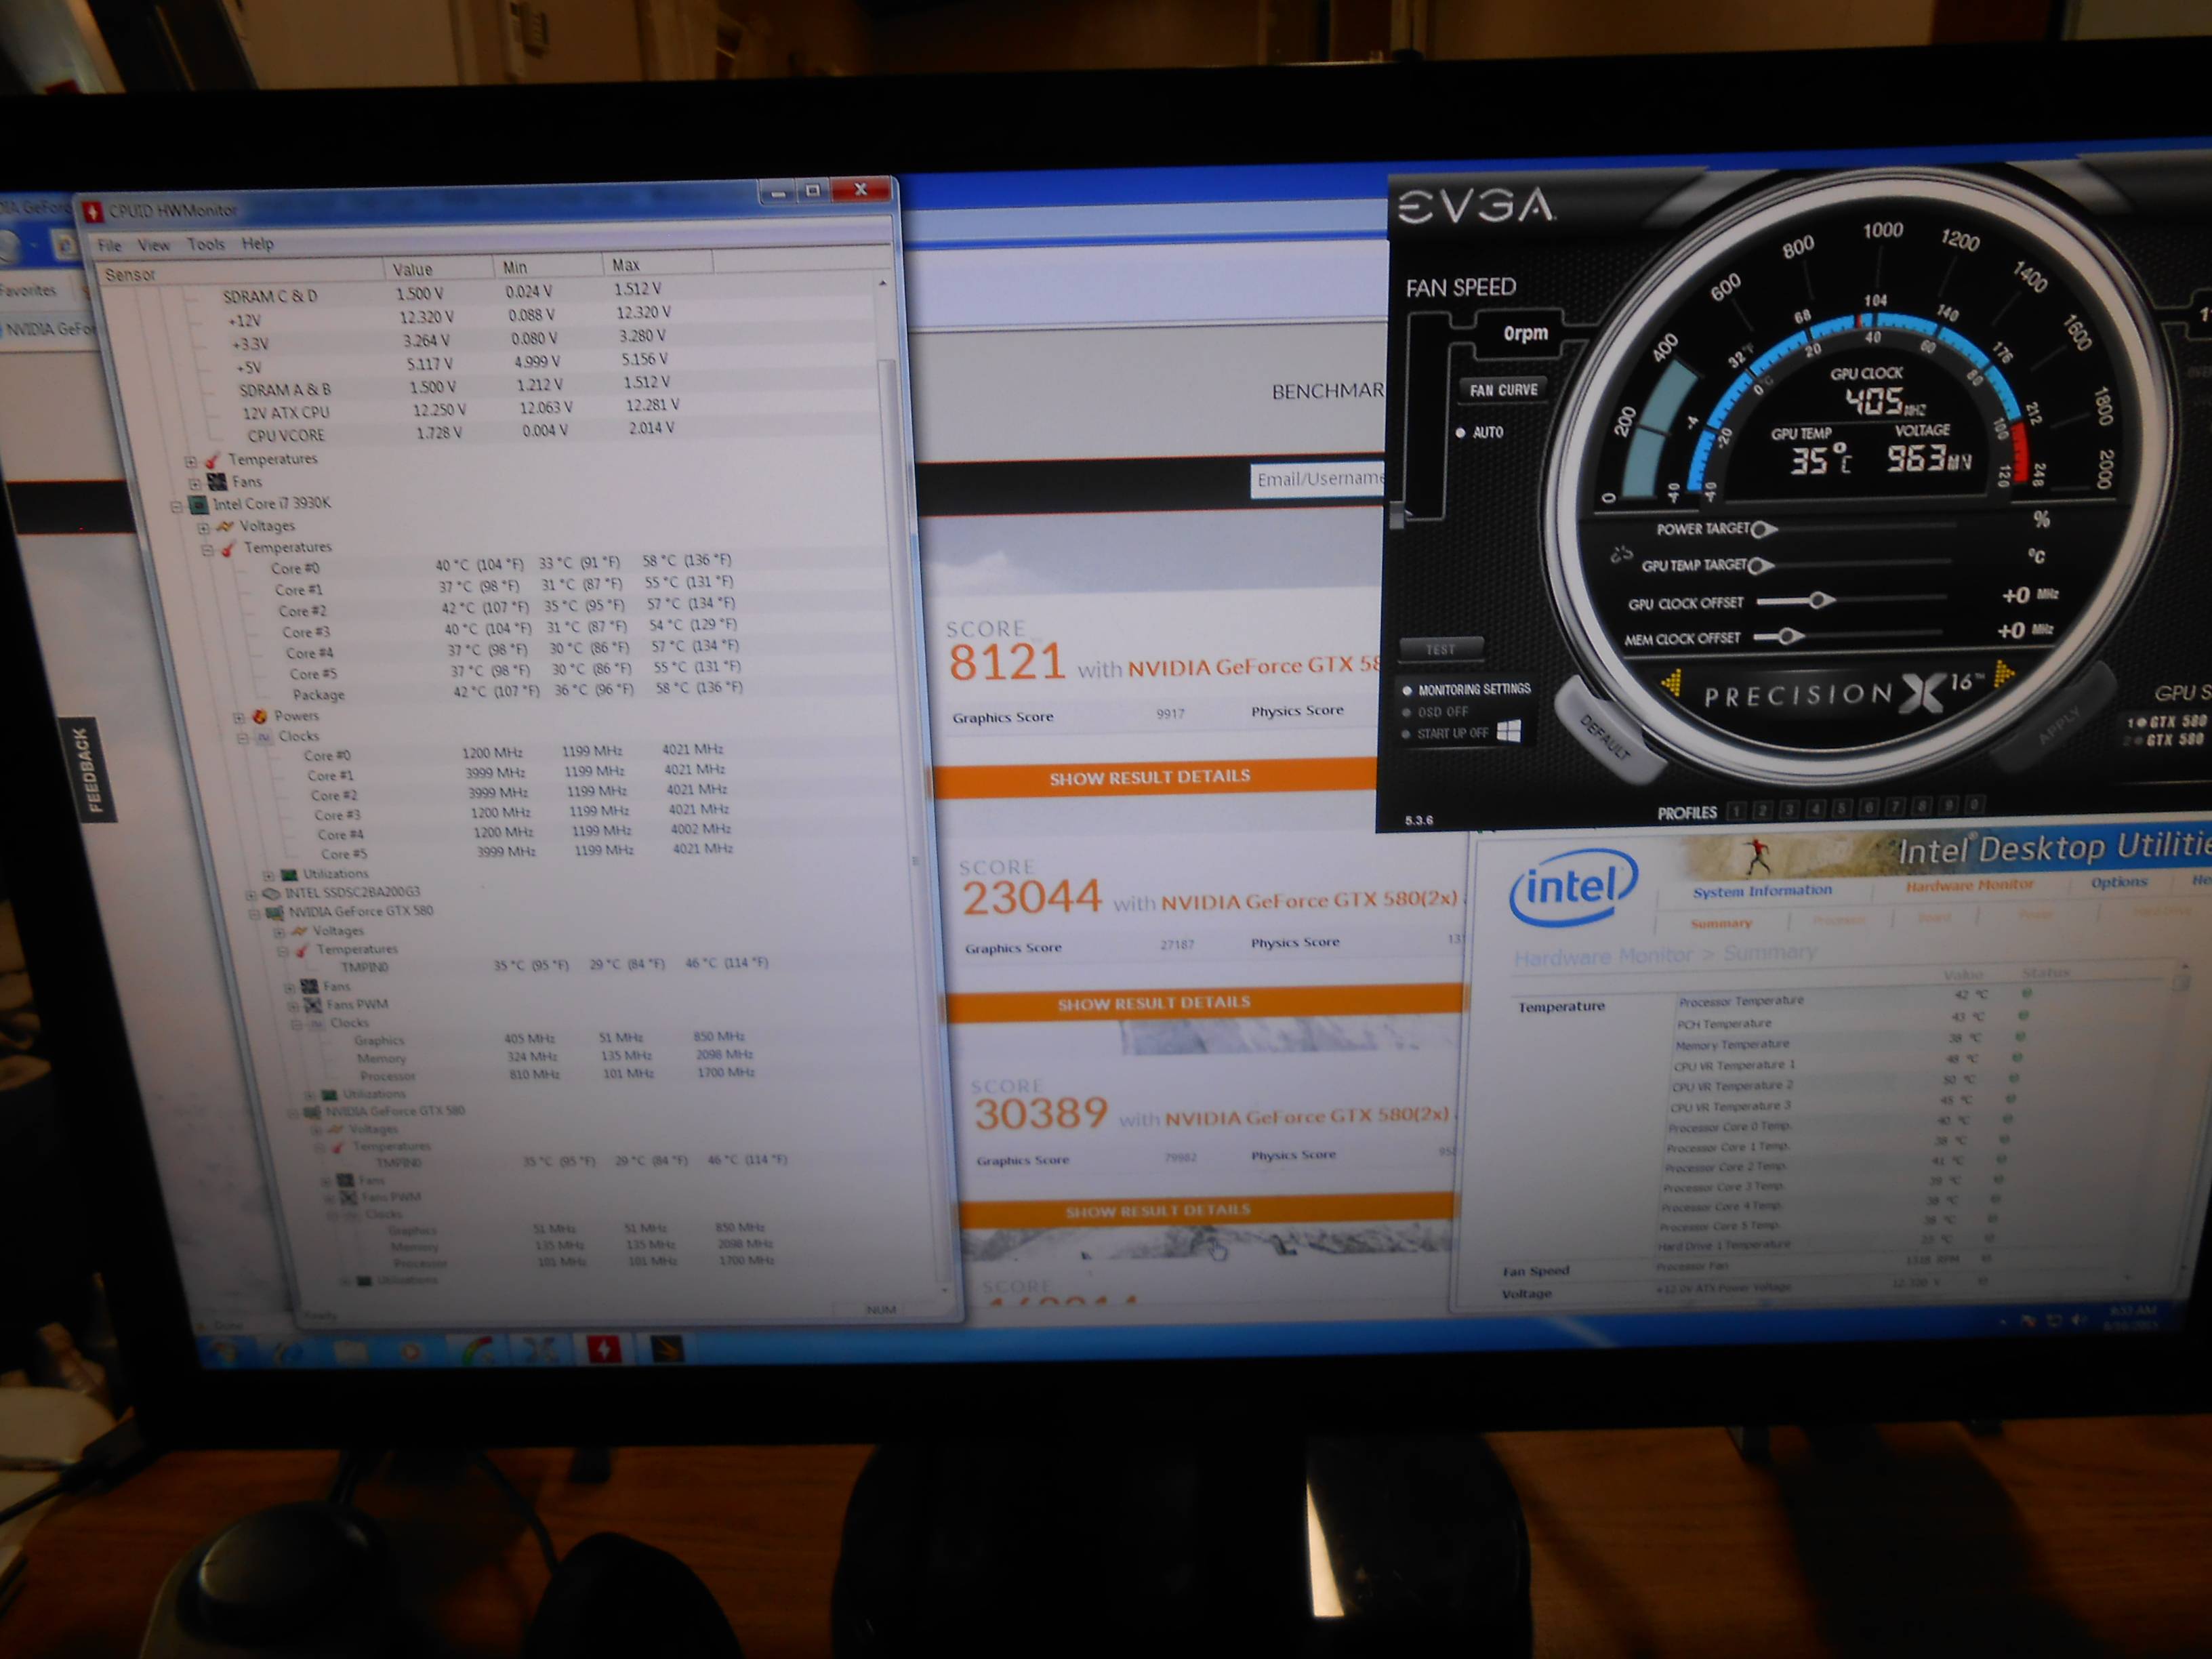The height and width of the screenshot is (1659, 2212).
Task: Select profile slot 1 in EVGA Precision
Action: tap(1737, 811)
